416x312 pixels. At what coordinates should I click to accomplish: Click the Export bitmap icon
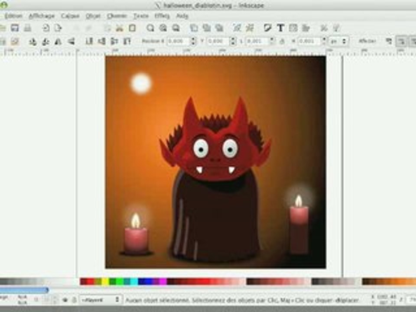point(58,28)
